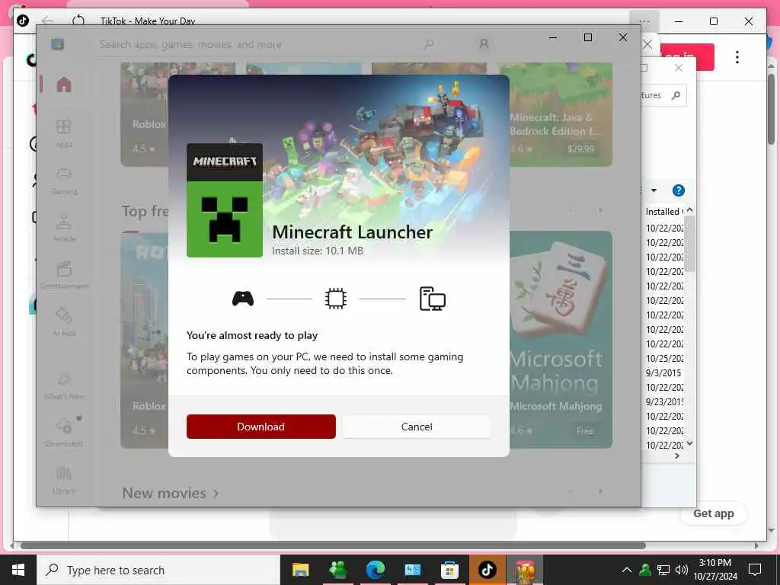The image size is (780, 585).
Task: Click the Minecraft creeper logo in dialog
Action: [x=225, y=200]
